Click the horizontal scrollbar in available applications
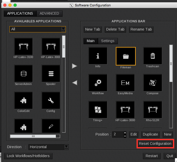 (33, 136)
